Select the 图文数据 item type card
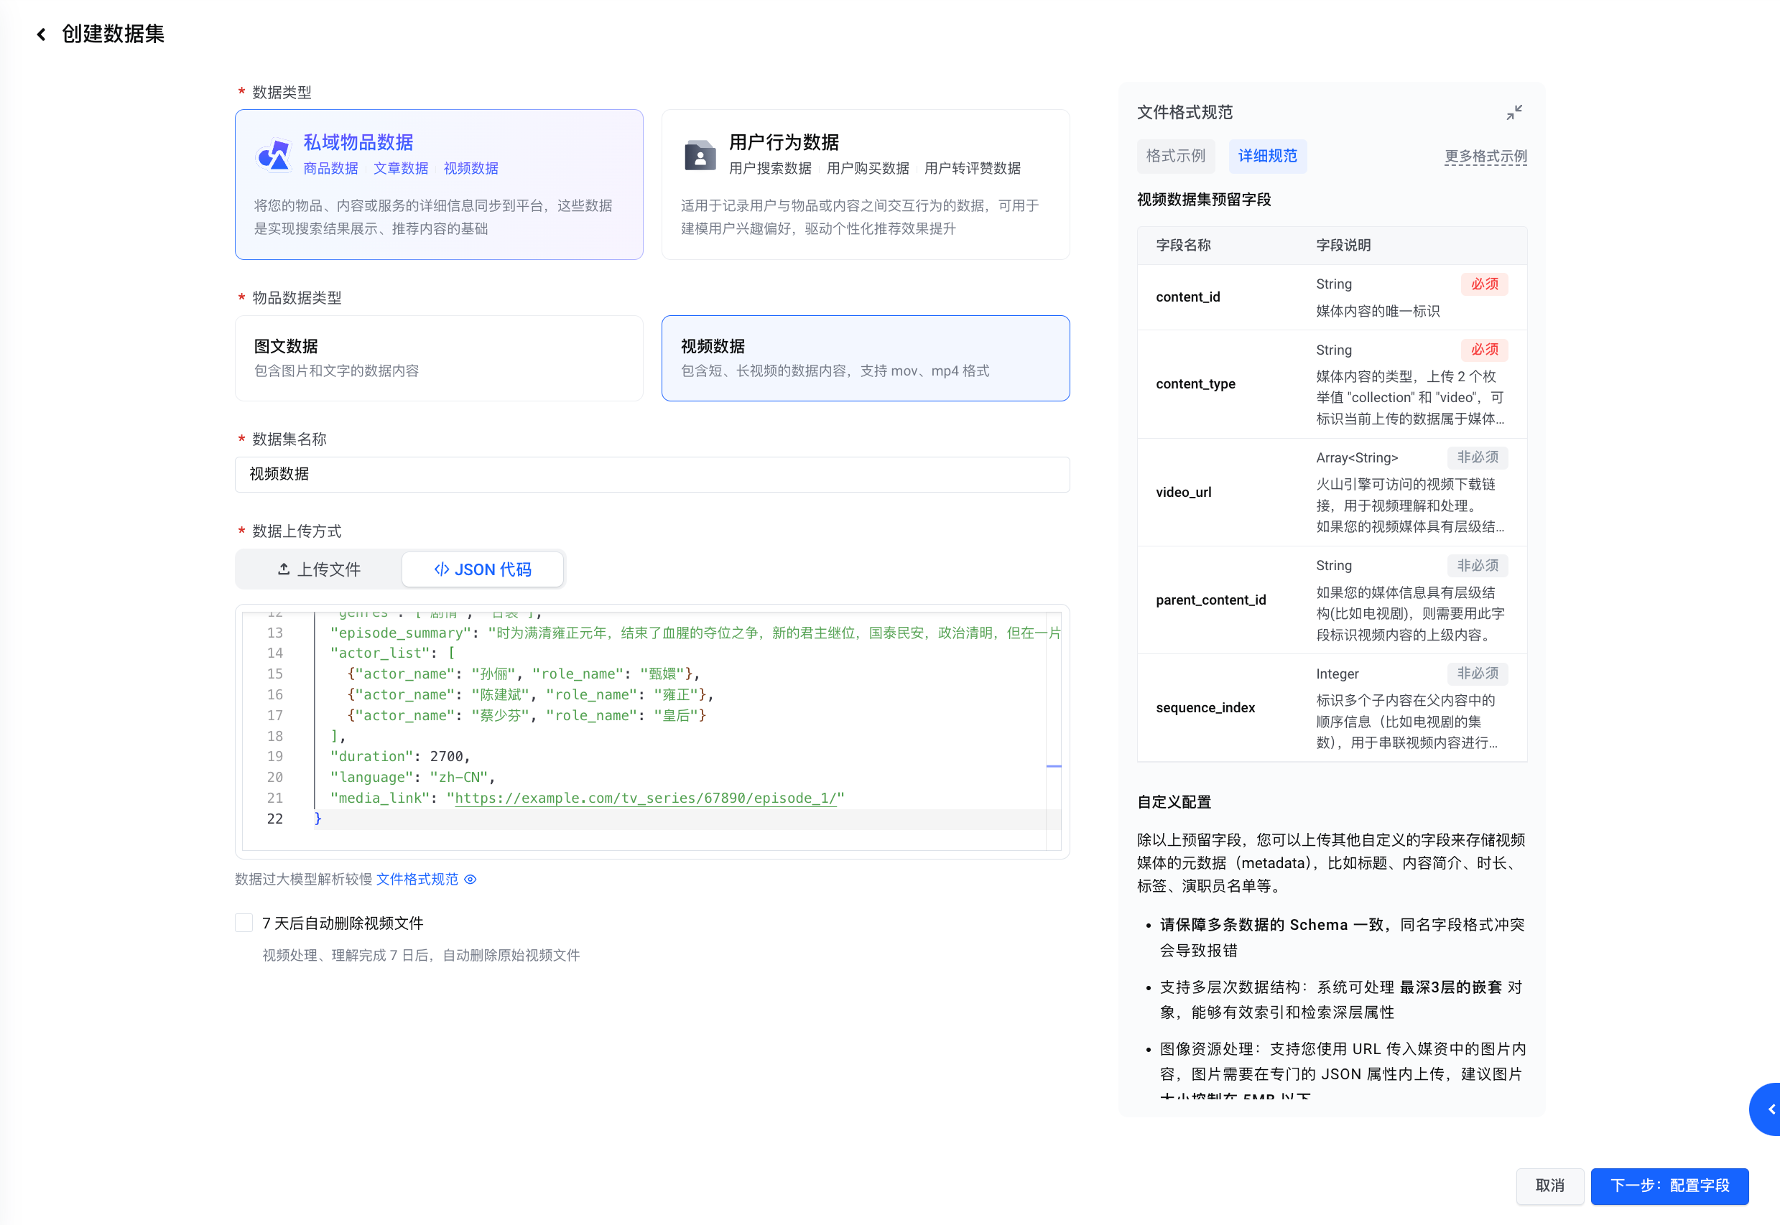Image resolution: width=1780 pixels, height=1225 pixels. pyautogui.click(x=438, y=358)
